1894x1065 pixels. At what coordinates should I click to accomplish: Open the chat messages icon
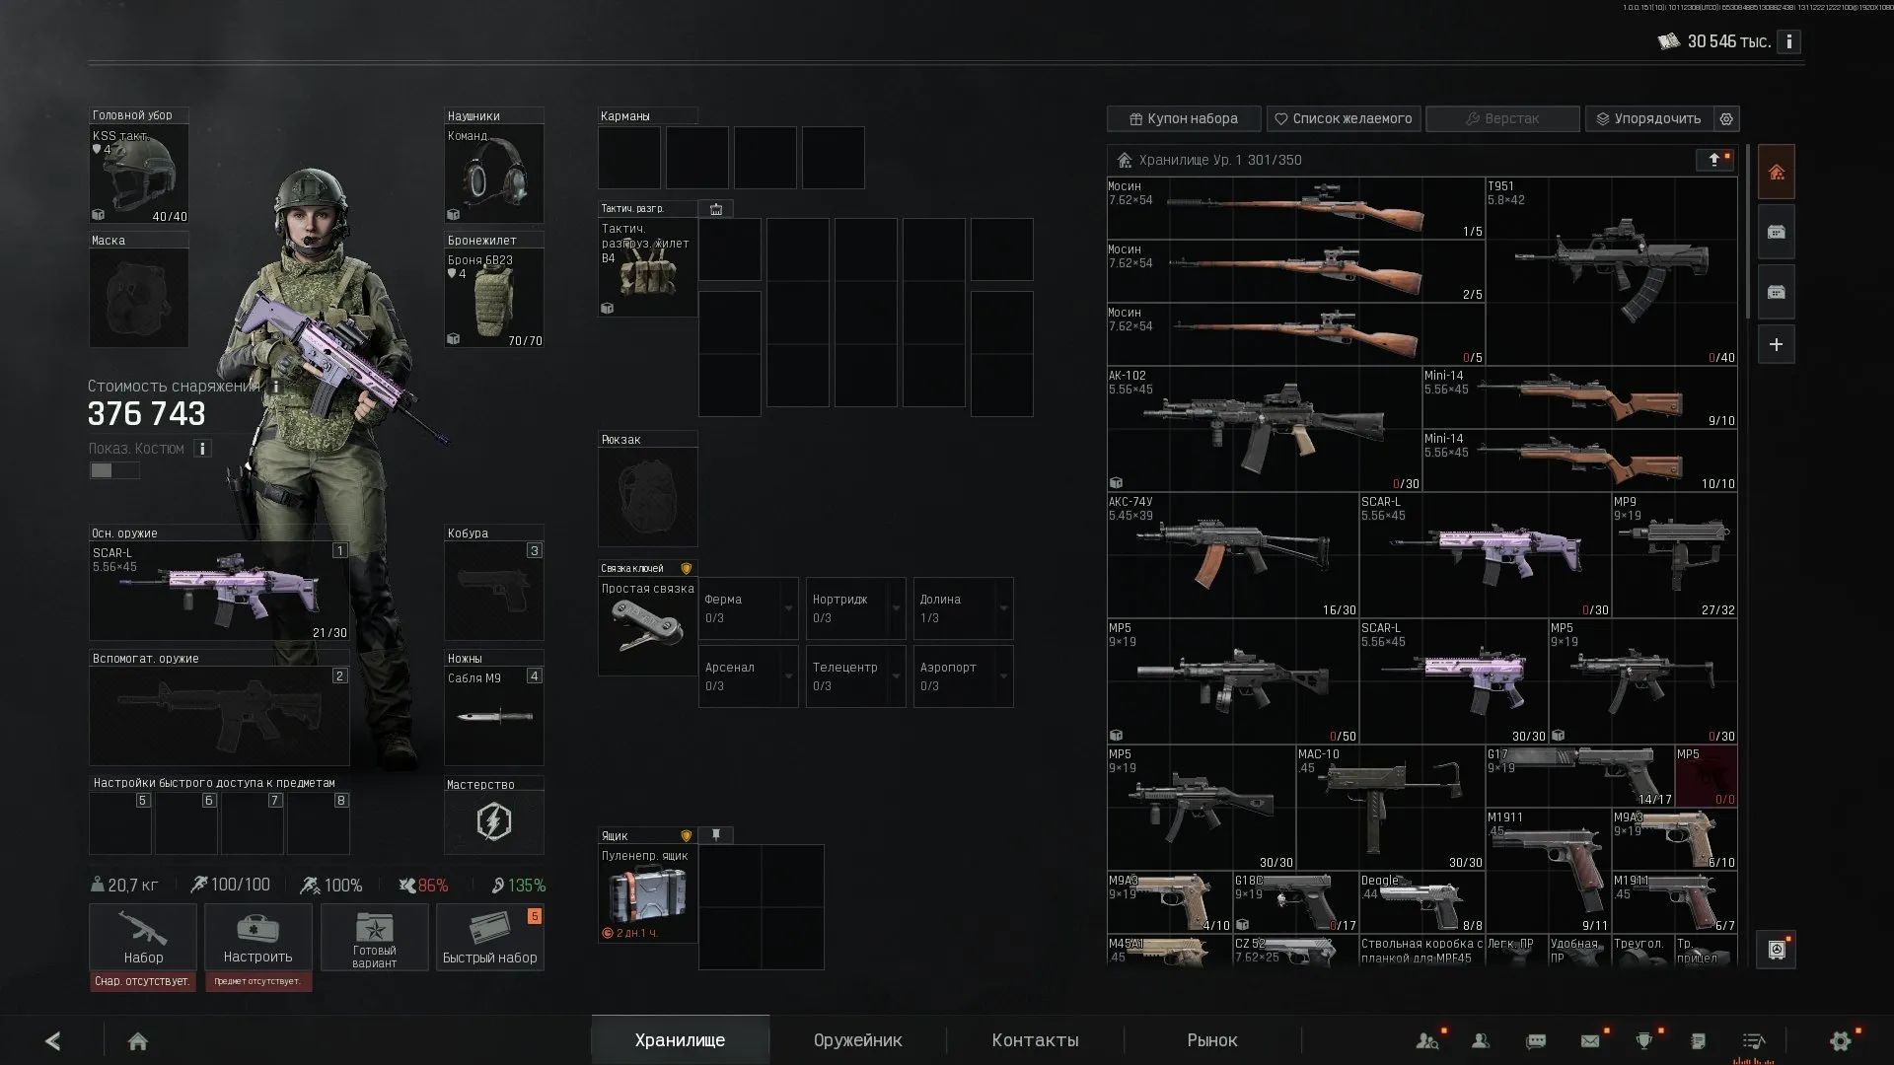click(1536, 1041)
